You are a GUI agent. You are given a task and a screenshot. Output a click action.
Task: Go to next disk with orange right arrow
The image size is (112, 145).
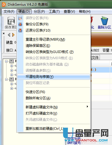(x=14, y=35)
